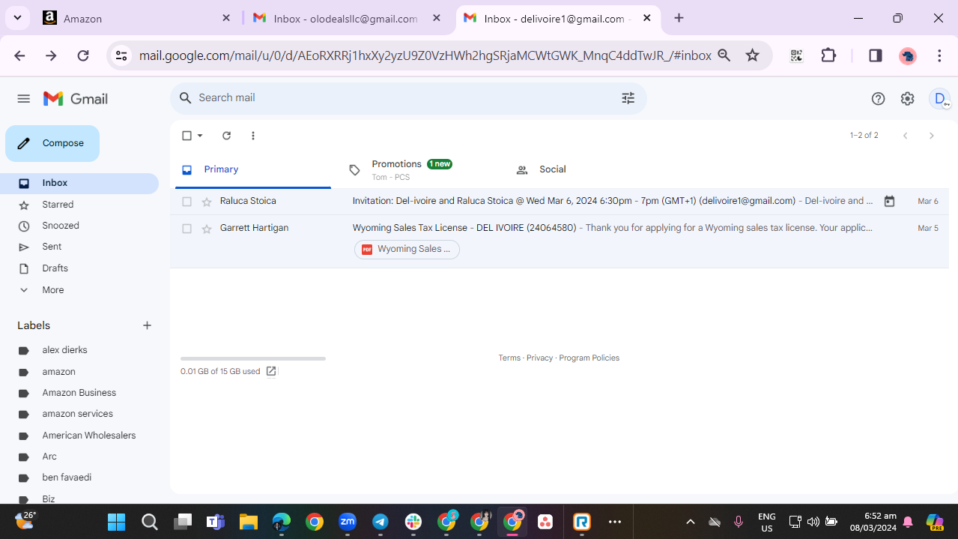Open the Chrome Extensions puzzle icon
This screenshot has height=539, width=958.
coord(828,55)
